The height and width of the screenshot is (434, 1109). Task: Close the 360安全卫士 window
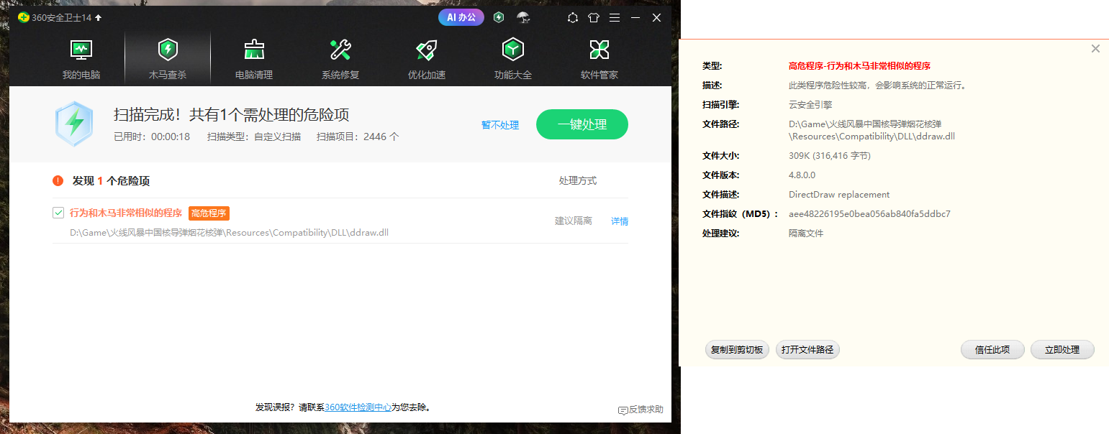click(656, 18)
